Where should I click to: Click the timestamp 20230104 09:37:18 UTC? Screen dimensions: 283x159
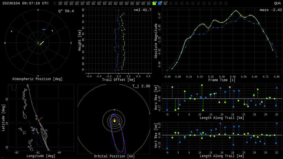[25, 3]
